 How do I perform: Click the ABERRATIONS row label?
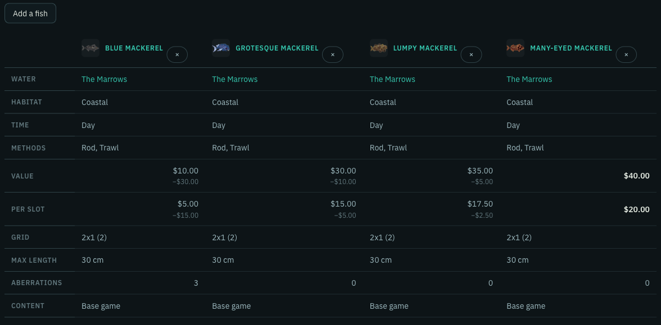point(37,282)
